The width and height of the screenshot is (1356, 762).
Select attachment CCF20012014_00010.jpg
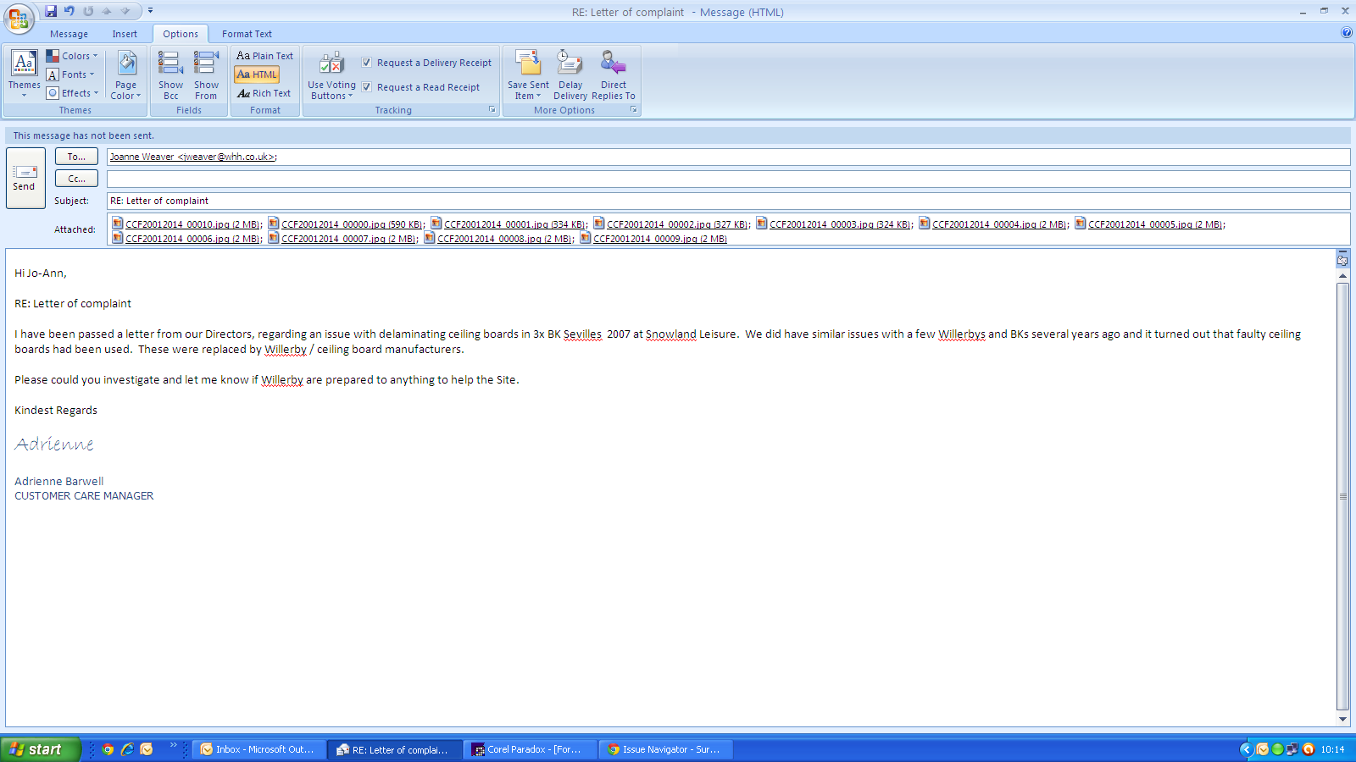pyautogui.click(x=186, y=224)
